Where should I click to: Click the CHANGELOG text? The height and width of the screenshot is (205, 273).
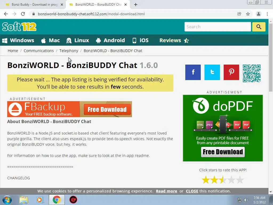tap(18, 178)
